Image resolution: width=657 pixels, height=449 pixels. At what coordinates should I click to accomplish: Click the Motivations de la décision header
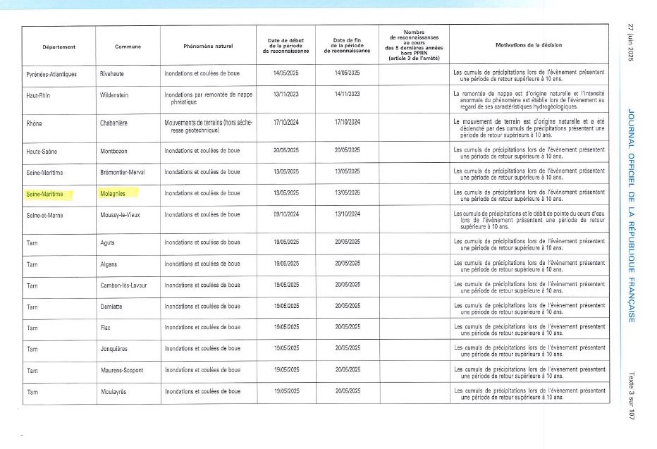(529, 45)
